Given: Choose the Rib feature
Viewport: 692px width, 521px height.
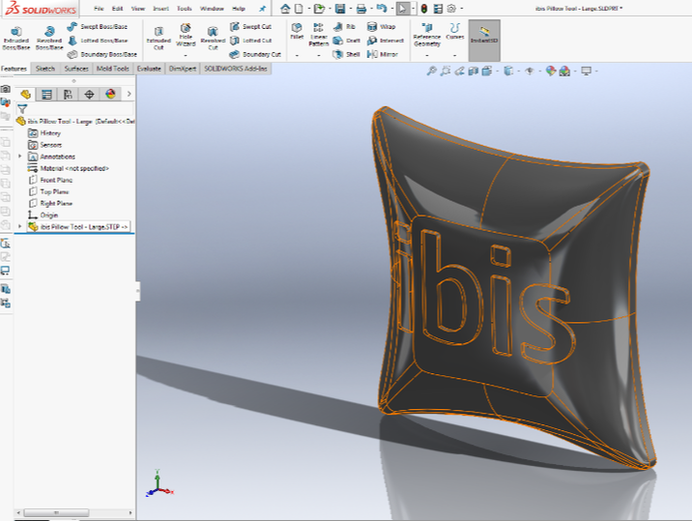Looking at the screenshot, I should 344,26.
